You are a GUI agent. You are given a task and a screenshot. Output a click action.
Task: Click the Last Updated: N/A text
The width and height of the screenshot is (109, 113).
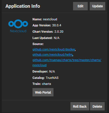(x=46, y=38)
